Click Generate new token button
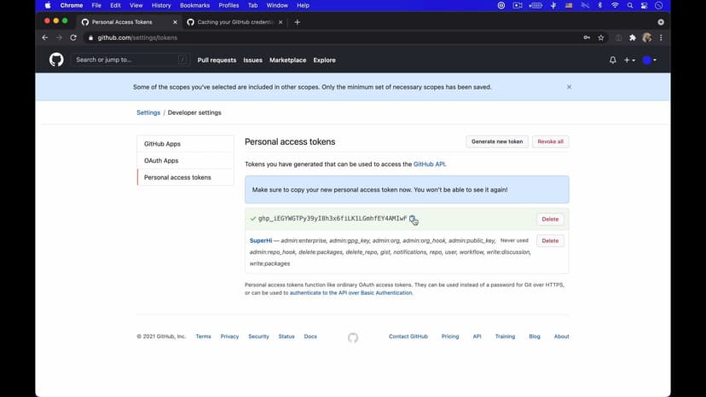 (497, 141)
